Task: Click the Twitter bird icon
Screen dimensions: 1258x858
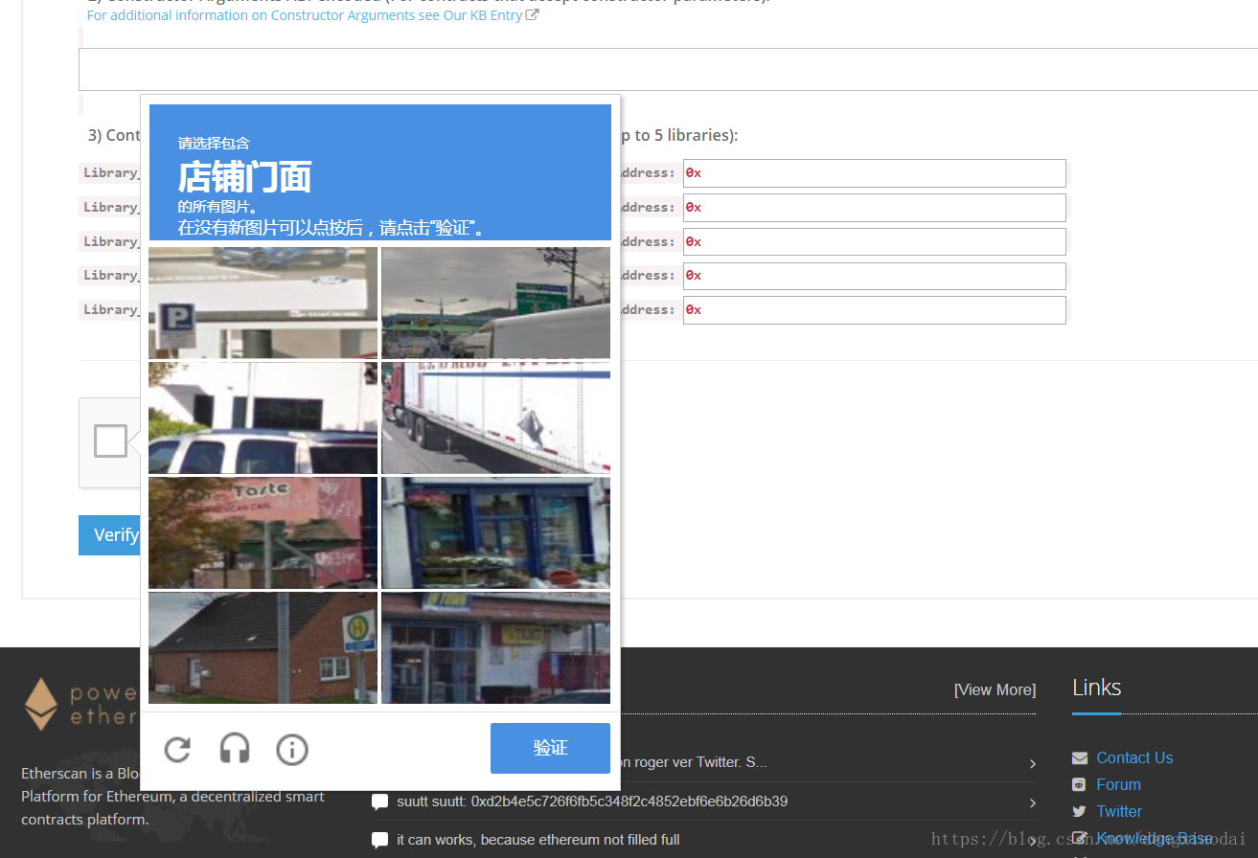Action: point(1080,812)
